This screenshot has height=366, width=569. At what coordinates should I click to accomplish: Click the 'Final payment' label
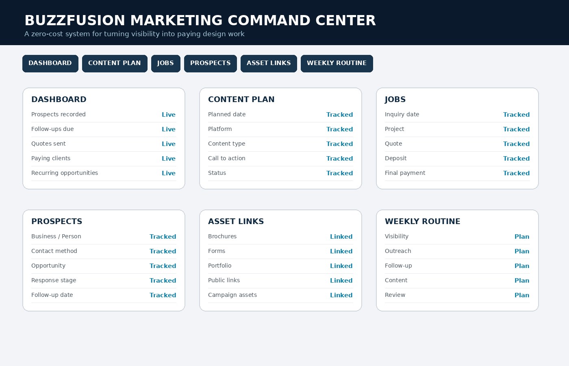click(405, 173)
